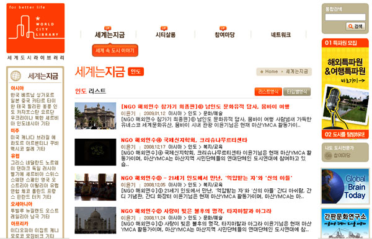
Task: Choose 스위스 in the Europe list
Action: 52,174
